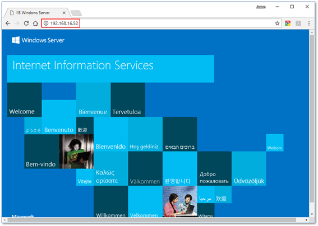Go back using the browser back arrow

(8, 23)
